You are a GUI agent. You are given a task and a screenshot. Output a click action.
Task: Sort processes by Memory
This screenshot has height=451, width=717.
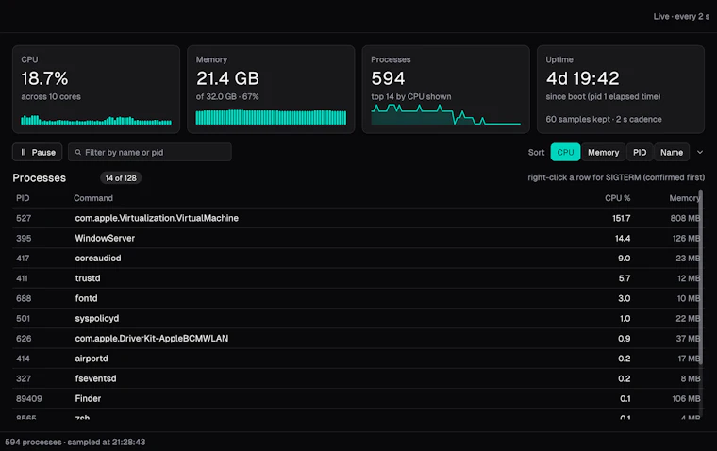pyautogui.click(x=603, y=152)
